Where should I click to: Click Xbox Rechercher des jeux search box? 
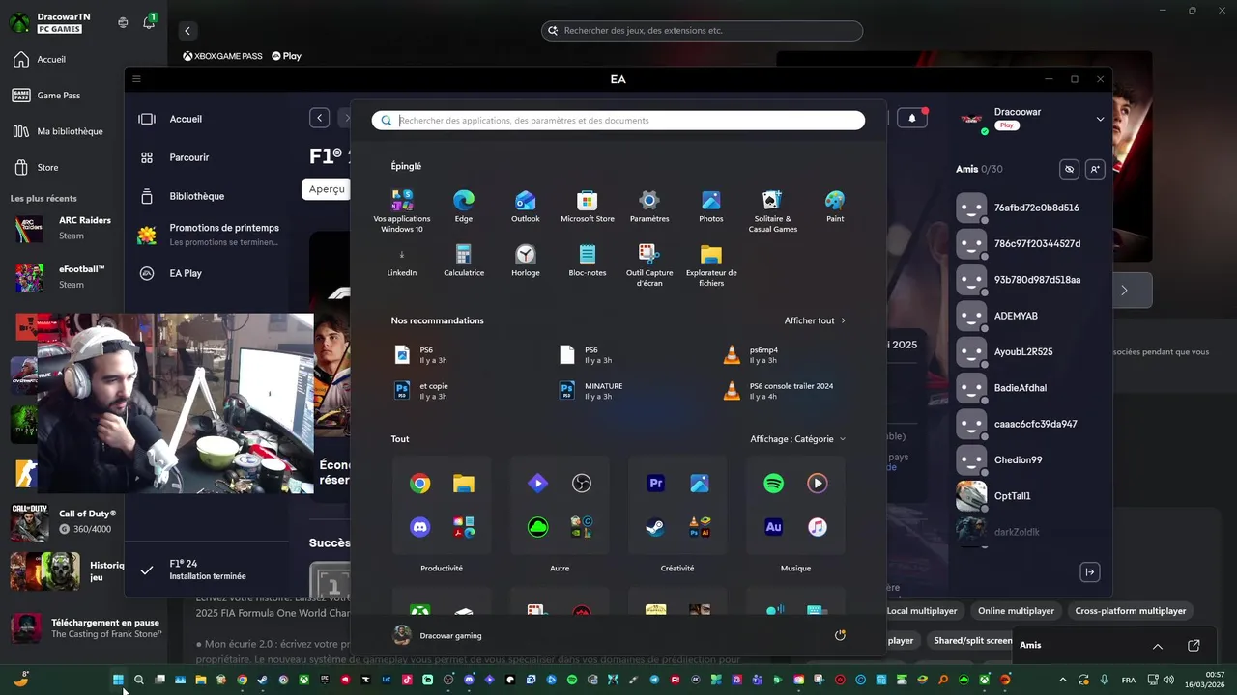(702, 31)
